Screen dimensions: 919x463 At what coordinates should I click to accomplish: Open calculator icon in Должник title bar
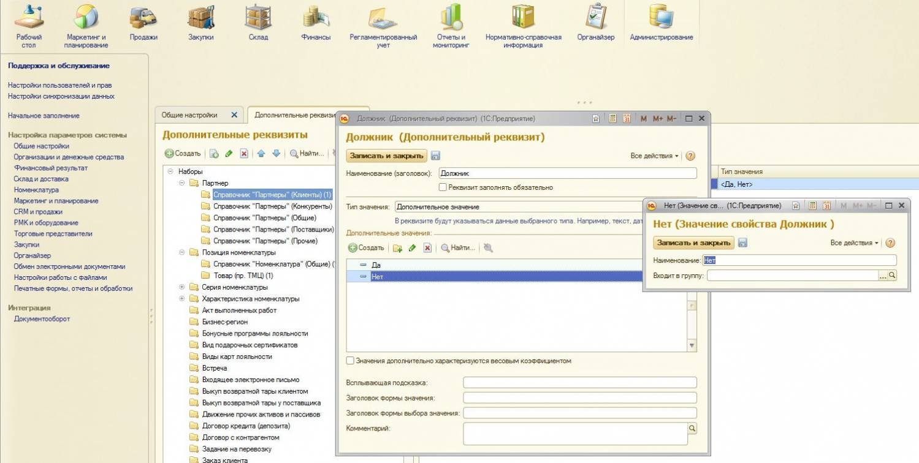tap(612, 119)
